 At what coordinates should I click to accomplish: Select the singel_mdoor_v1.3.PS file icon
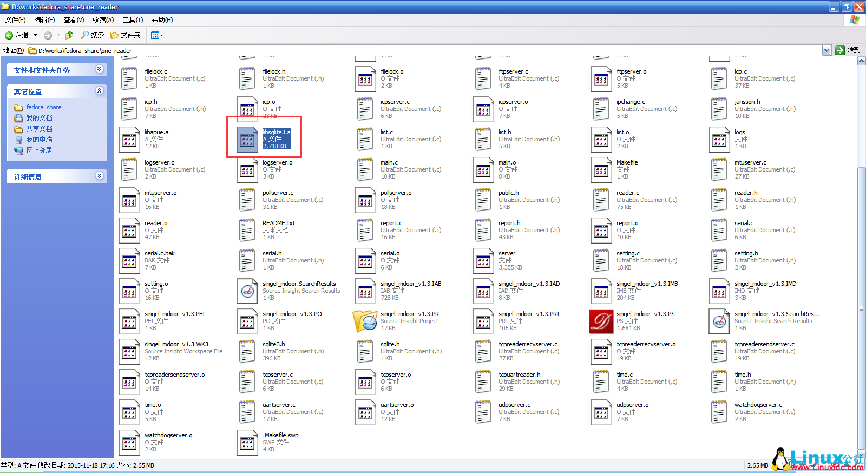601,321
